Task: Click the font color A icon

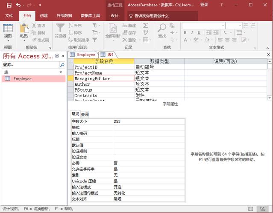Action: [185, 40]
